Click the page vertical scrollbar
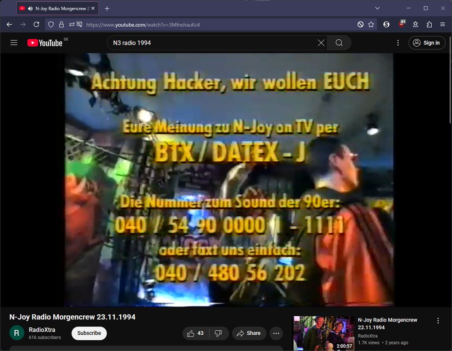 pos(450,81)
